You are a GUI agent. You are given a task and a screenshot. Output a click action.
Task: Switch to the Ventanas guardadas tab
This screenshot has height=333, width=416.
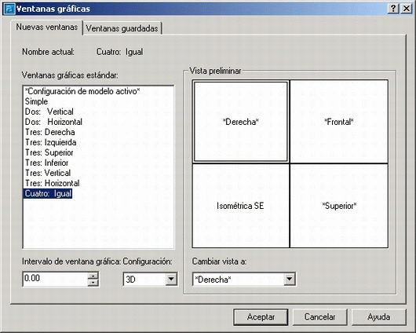(122, 28)
